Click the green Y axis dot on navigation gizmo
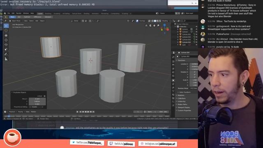263x148 pixels. pyautogui.click(x=162, y=30)
